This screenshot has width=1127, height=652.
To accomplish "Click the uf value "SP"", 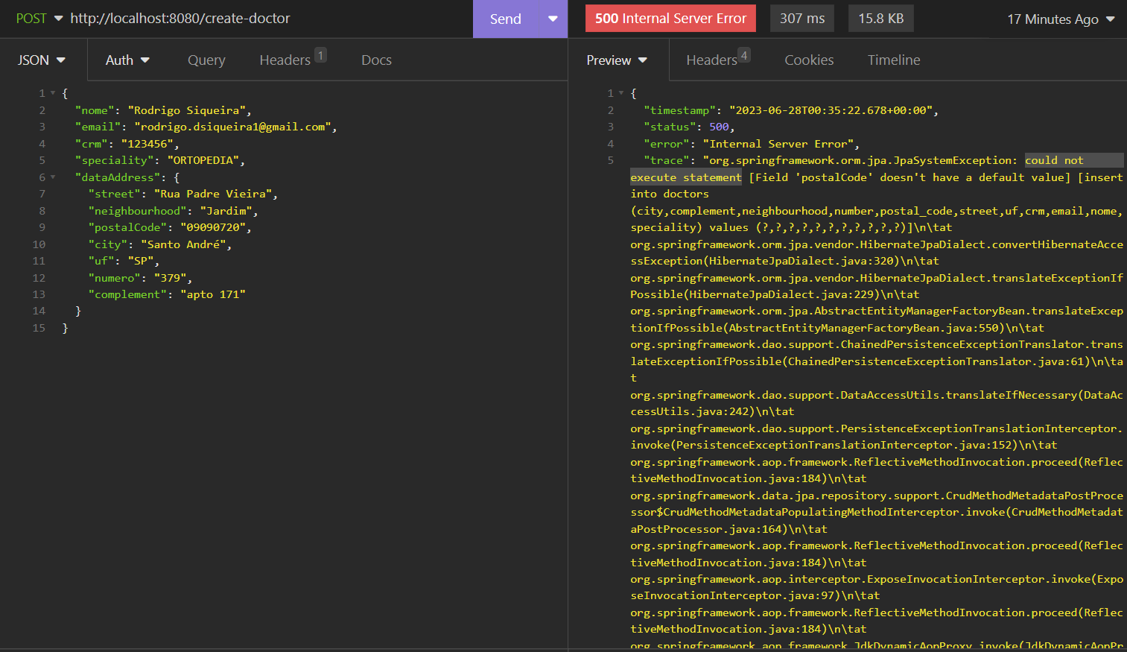I will coord(141,261).
